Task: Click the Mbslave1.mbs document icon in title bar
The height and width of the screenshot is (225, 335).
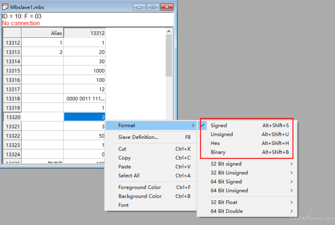Action: 5,7
